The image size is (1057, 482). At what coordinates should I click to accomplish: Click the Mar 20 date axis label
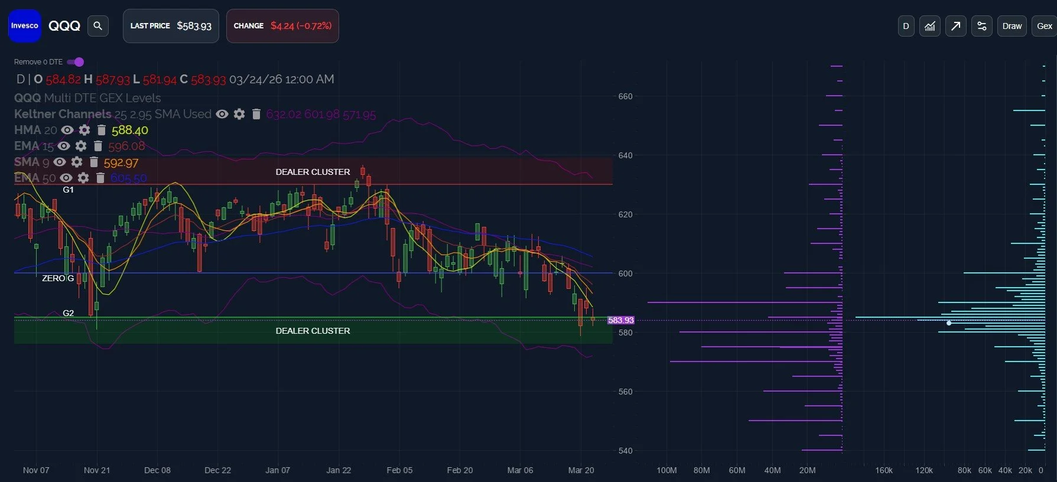tap(581, 470)
